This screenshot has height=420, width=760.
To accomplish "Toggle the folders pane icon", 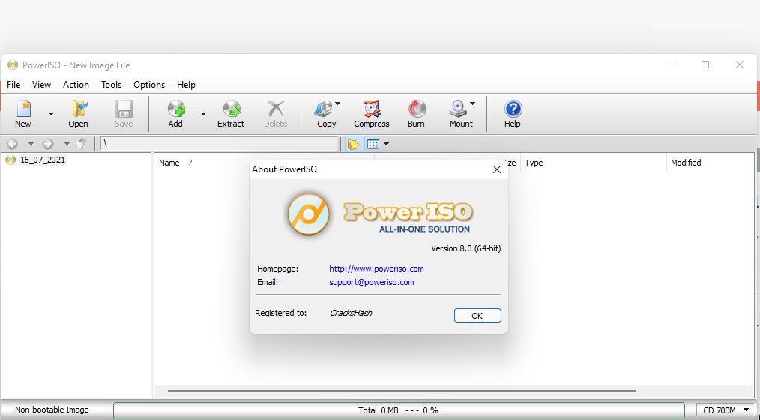I will pyautogui.click(x=353, y=144).
